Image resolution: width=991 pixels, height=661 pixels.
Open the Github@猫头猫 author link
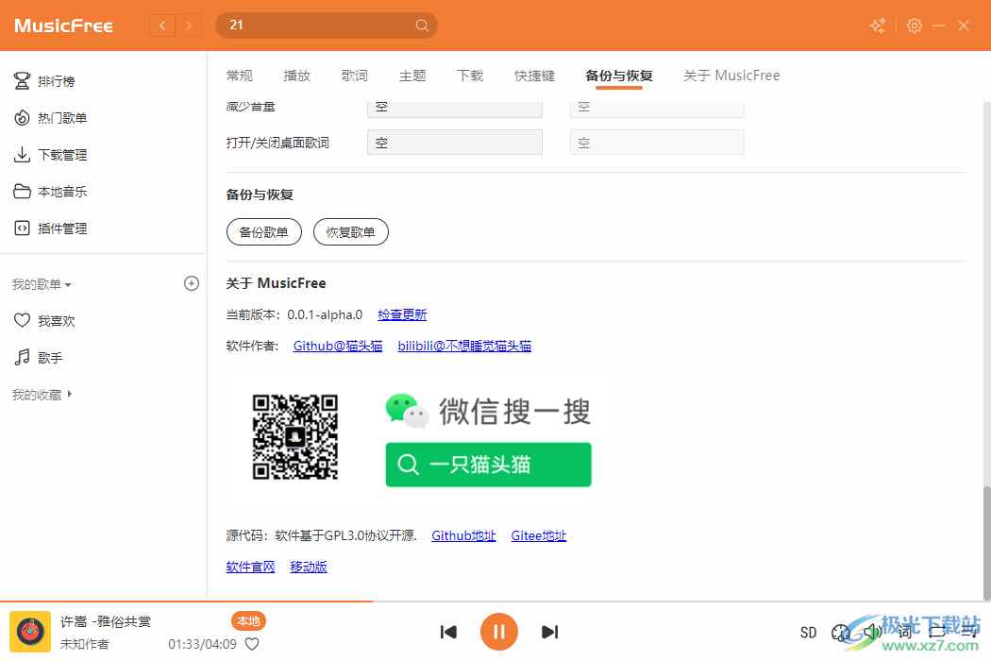(338, 346)
